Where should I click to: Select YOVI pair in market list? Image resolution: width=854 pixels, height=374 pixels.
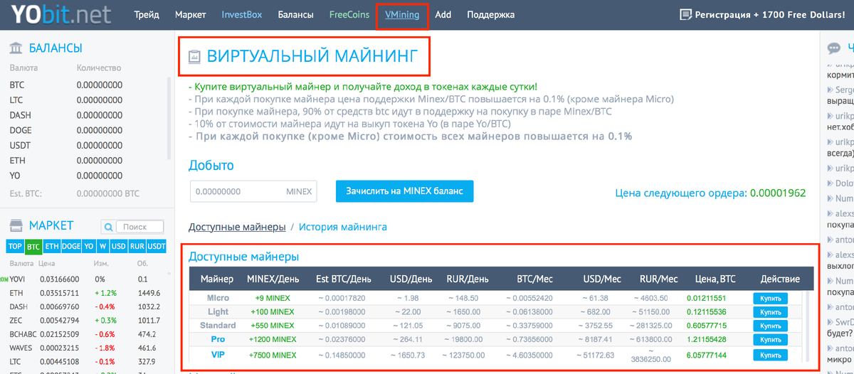point(85,279)
